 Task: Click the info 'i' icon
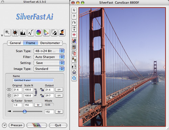coord(74,10)
